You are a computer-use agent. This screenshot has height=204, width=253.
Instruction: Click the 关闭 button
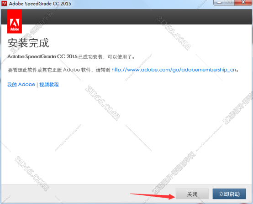(192, 194)
